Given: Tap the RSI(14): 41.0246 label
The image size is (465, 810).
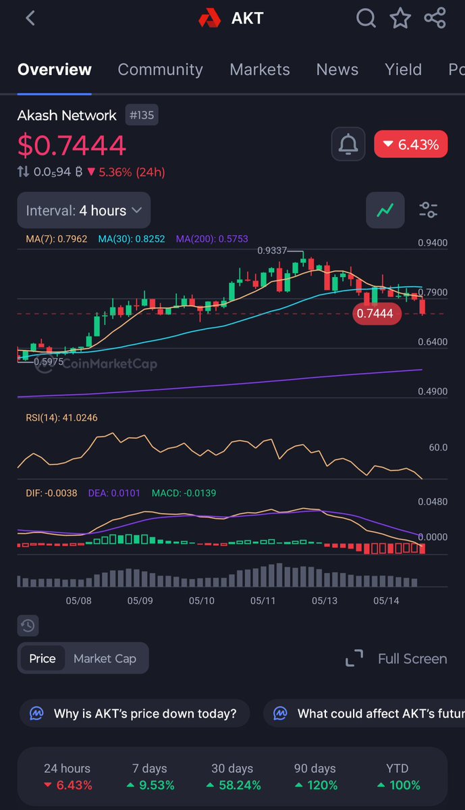Looking at the screenshot, I should [61, 417].
